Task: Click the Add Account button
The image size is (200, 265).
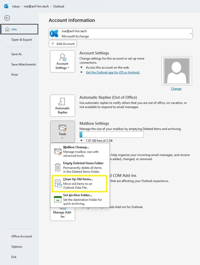Action: 63,43
